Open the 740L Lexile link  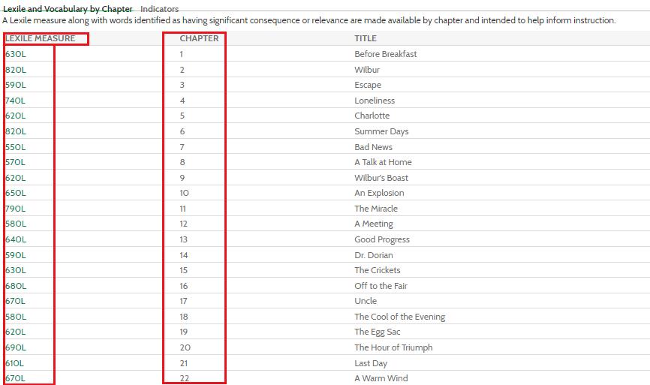pos(15,101)
